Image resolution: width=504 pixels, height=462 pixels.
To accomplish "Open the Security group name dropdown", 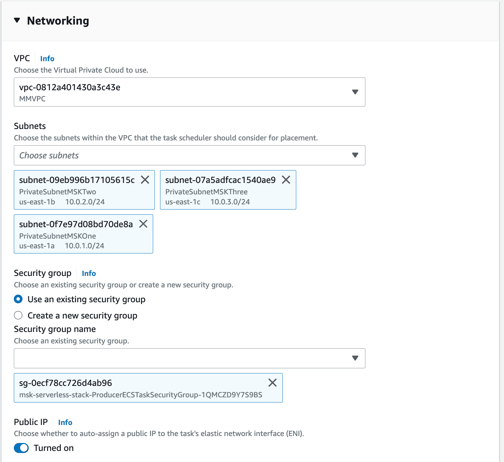I will (x=189, y=358).
